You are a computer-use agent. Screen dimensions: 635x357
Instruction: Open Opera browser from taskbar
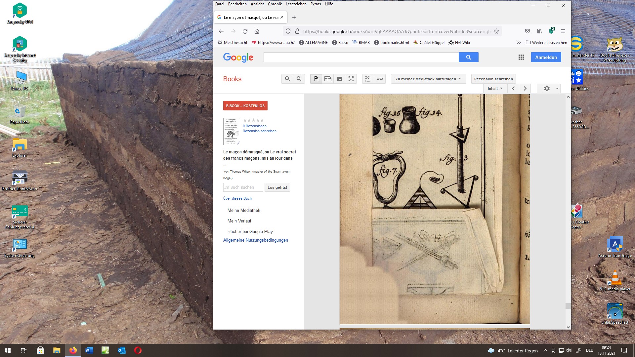(x=138, y=350)
